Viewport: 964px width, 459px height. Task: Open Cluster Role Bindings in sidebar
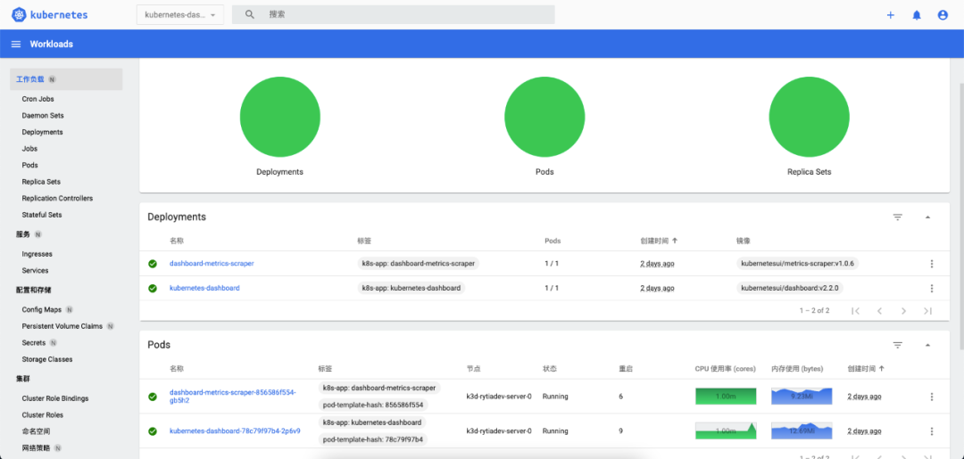pyautogui.click(x=55, y=398)
